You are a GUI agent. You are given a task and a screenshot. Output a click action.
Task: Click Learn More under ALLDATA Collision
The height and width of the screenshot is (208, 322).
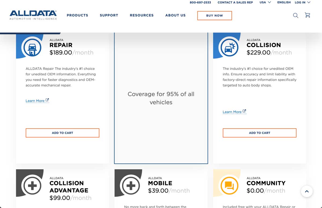tap(232, 112)
